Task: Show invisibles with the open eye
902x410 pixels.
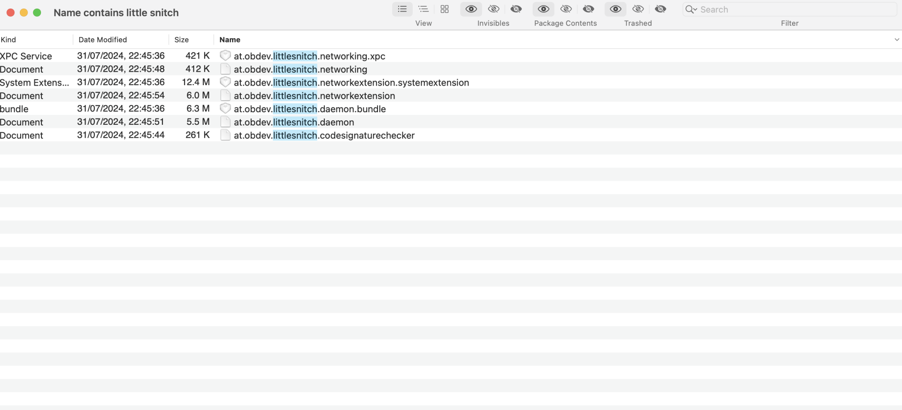Action: tap(471, 9)
